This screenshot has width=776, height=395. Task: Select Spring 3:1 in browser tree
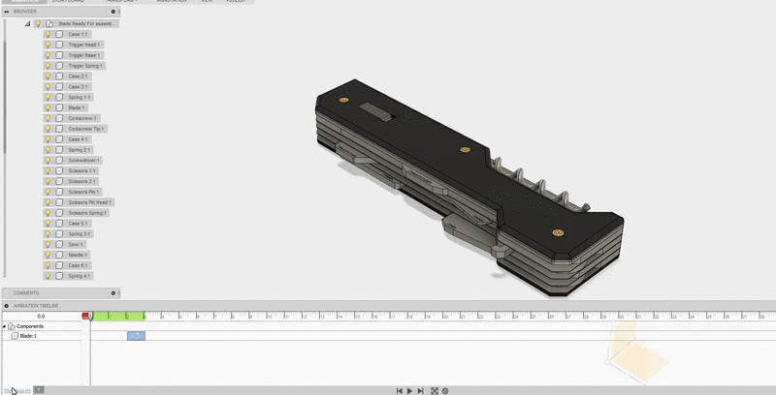(x=80, y=234)
